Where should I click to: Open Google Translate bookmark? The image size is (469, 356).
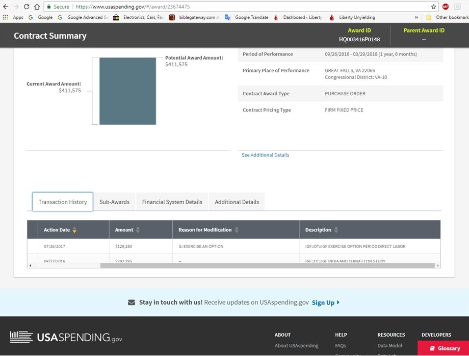tap(247, 17)
